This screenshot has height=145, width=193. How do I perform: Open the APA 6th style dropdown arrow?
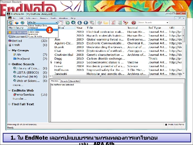56,23
